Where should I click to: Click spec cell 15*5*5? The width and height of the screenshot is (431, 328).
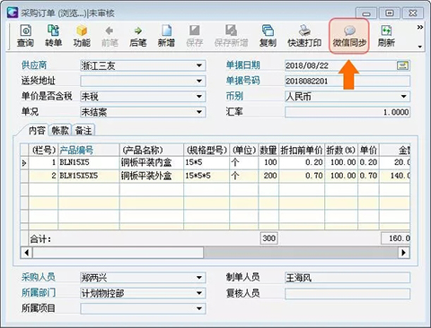(x=207, y=176)
